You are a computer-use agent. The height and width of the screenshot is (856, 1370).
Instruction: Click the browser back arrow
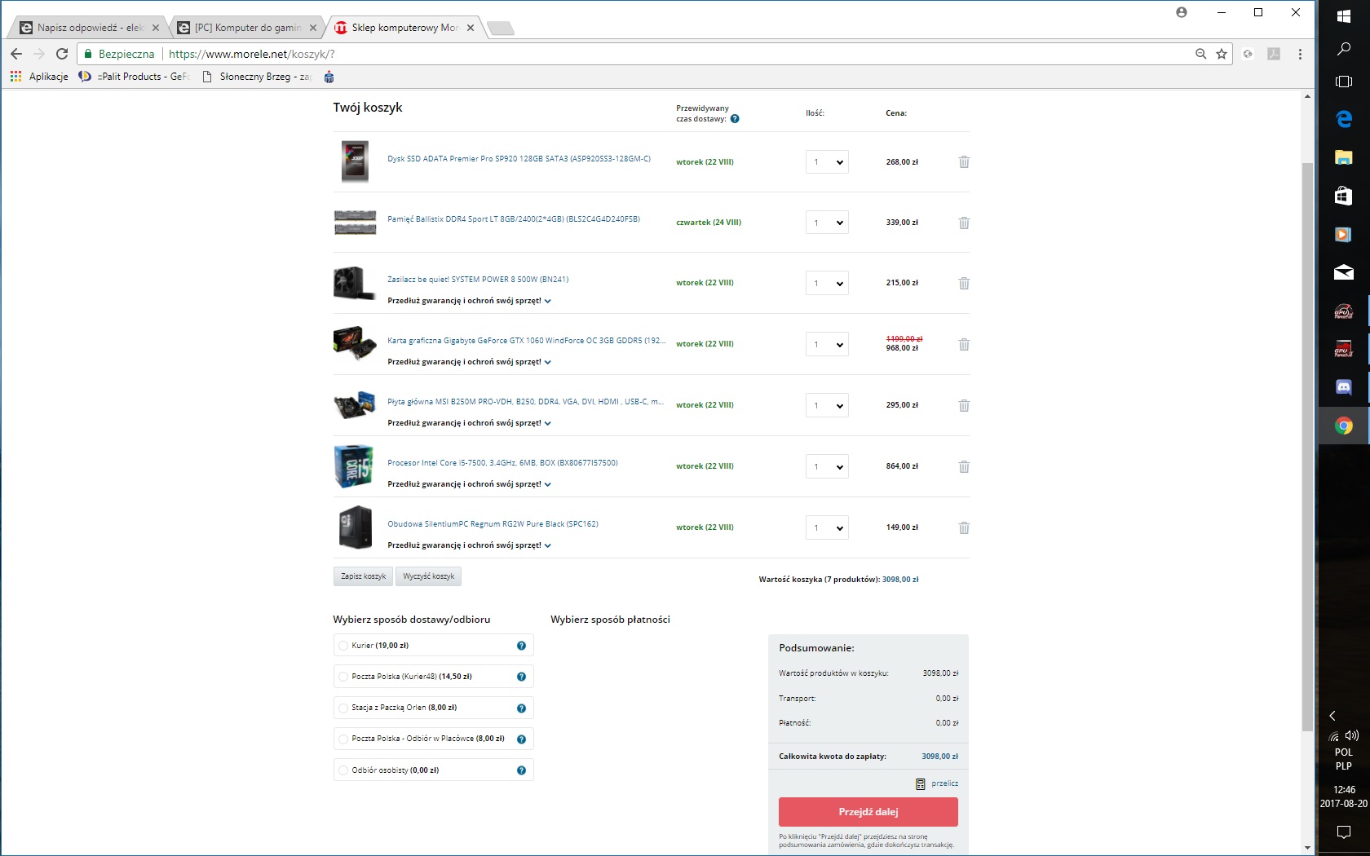pos(16,54)
